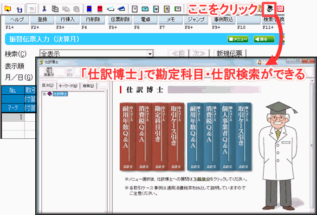Toggle the dotted grid toolbar button
The height and width of the screenshot is (215, 317).
coord(32,9)
